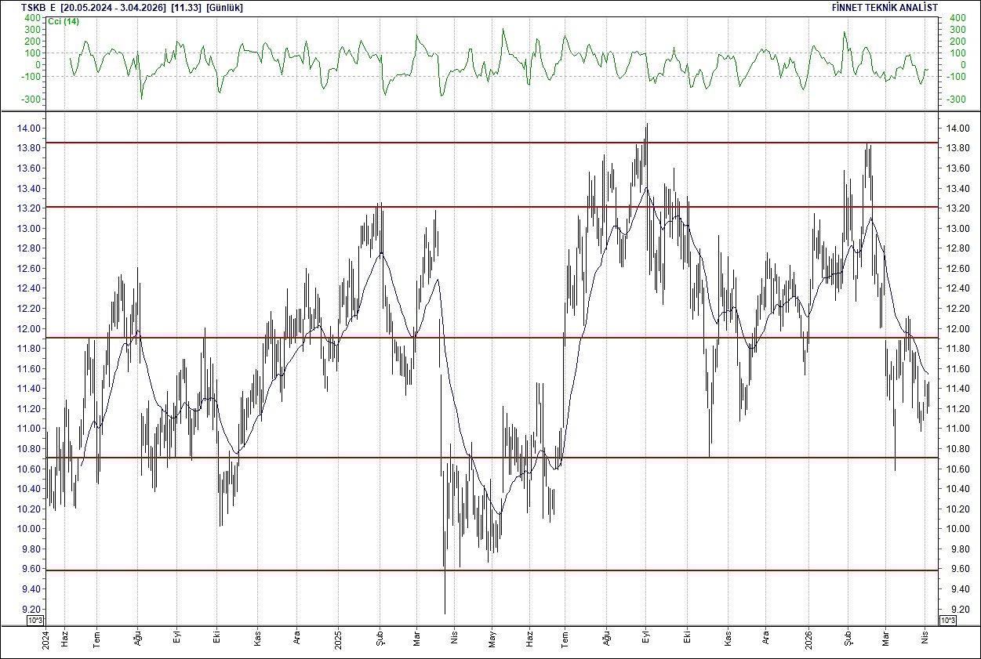Click the right 10^3 scale indicator box
Screen dimensions: 981x659
pyautogui.click(x=946, y=619)
